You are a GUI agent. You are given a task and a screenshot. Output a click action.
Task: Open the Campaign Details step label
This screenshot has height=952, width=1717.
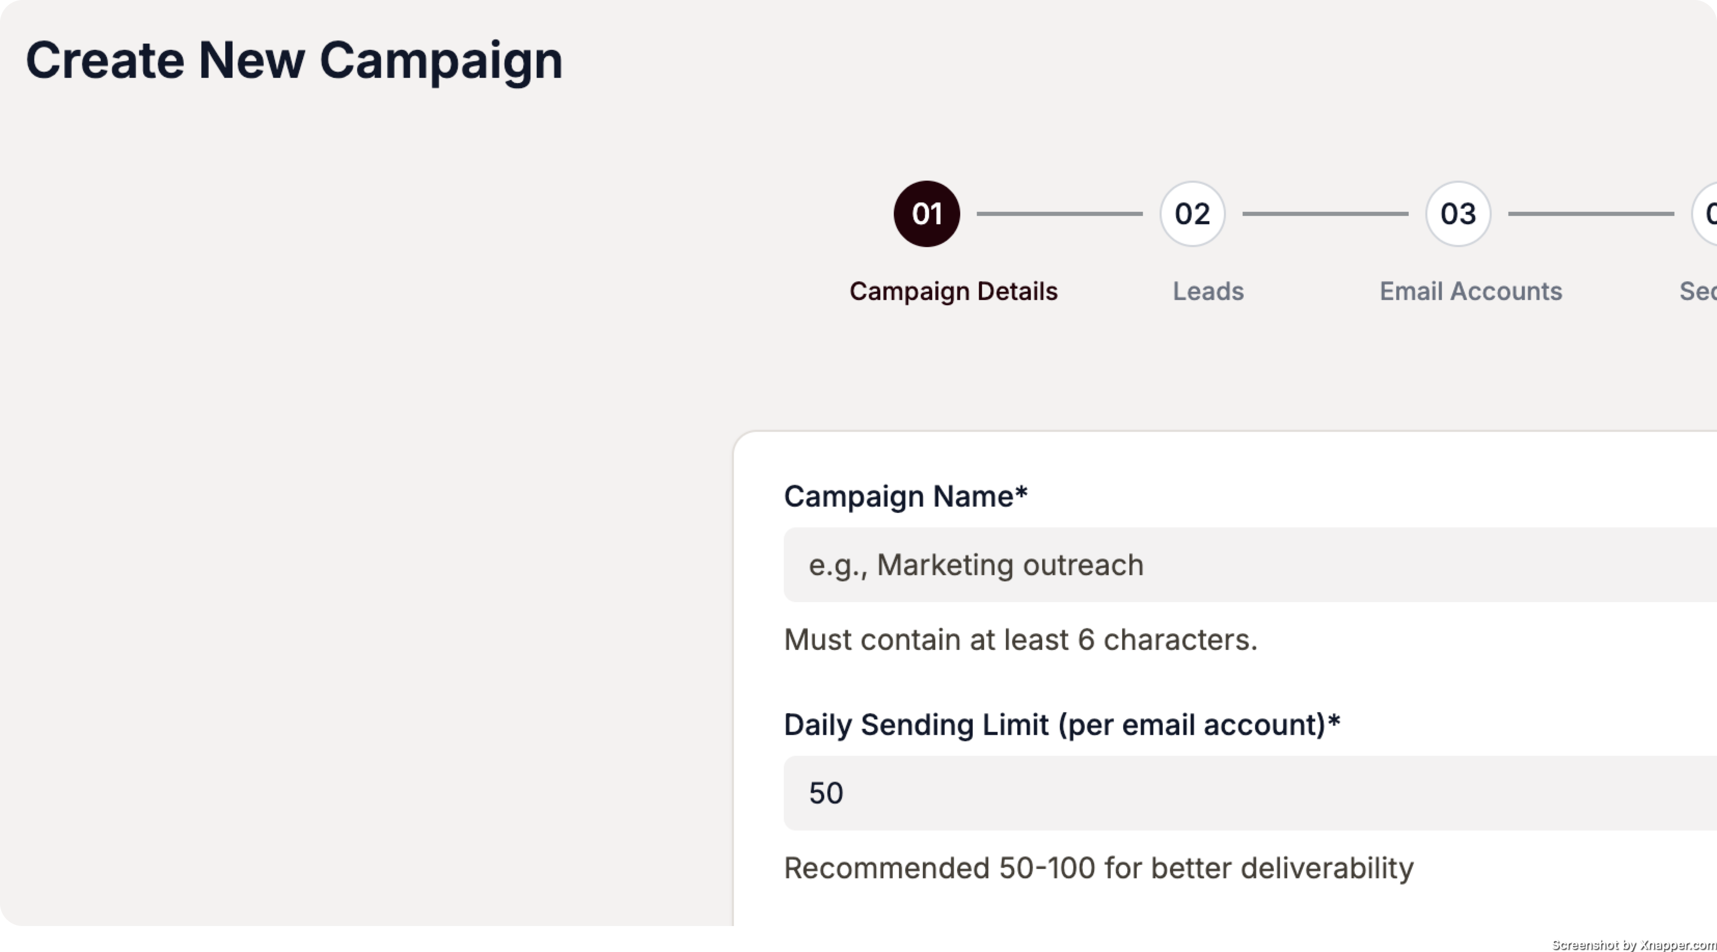[953, 291]
